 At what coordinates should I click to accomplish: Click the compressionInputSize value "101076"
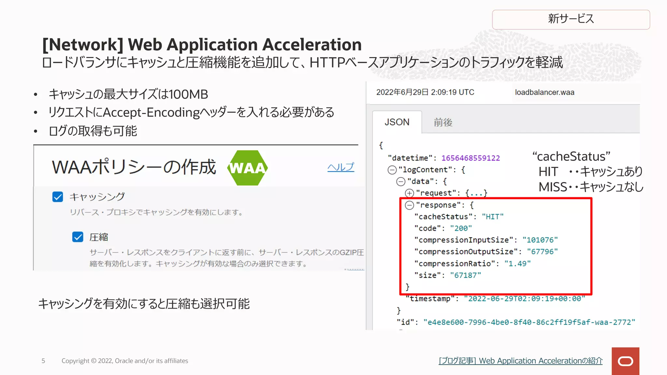tap(540, 240)
